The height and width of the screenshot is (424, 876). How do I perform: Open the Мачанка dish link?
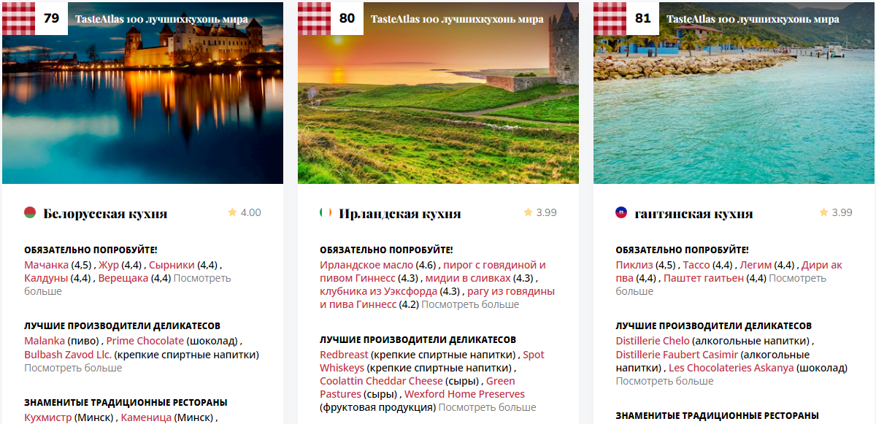pos(47,265)
